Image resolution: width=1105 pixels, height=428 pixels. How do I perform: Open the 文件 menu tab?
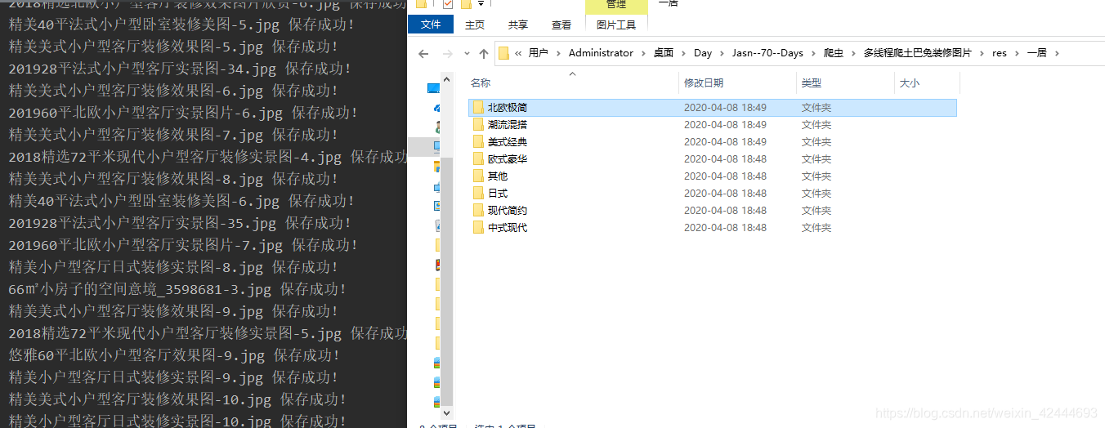point(431,25)
